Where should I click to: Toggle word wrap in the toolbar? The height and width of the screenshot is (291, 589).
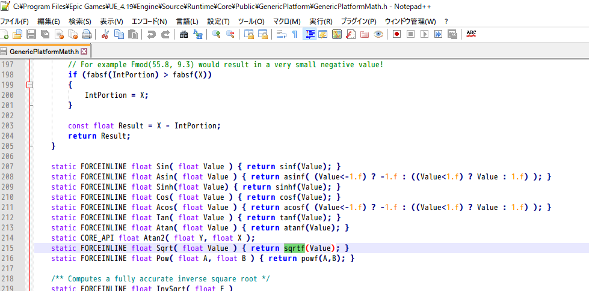point(282,34)
